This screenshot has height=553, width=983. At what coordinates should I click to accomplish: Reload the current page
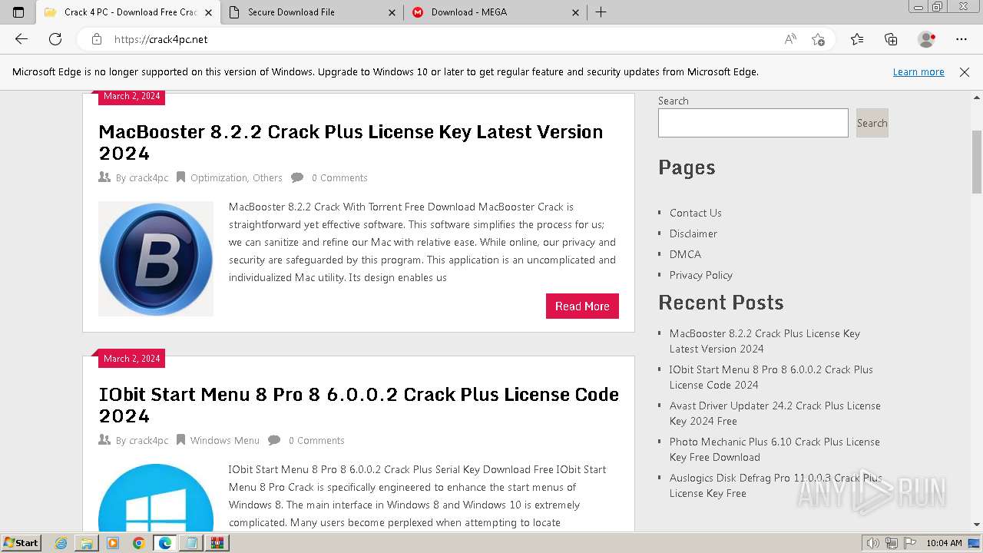[55, 39]
